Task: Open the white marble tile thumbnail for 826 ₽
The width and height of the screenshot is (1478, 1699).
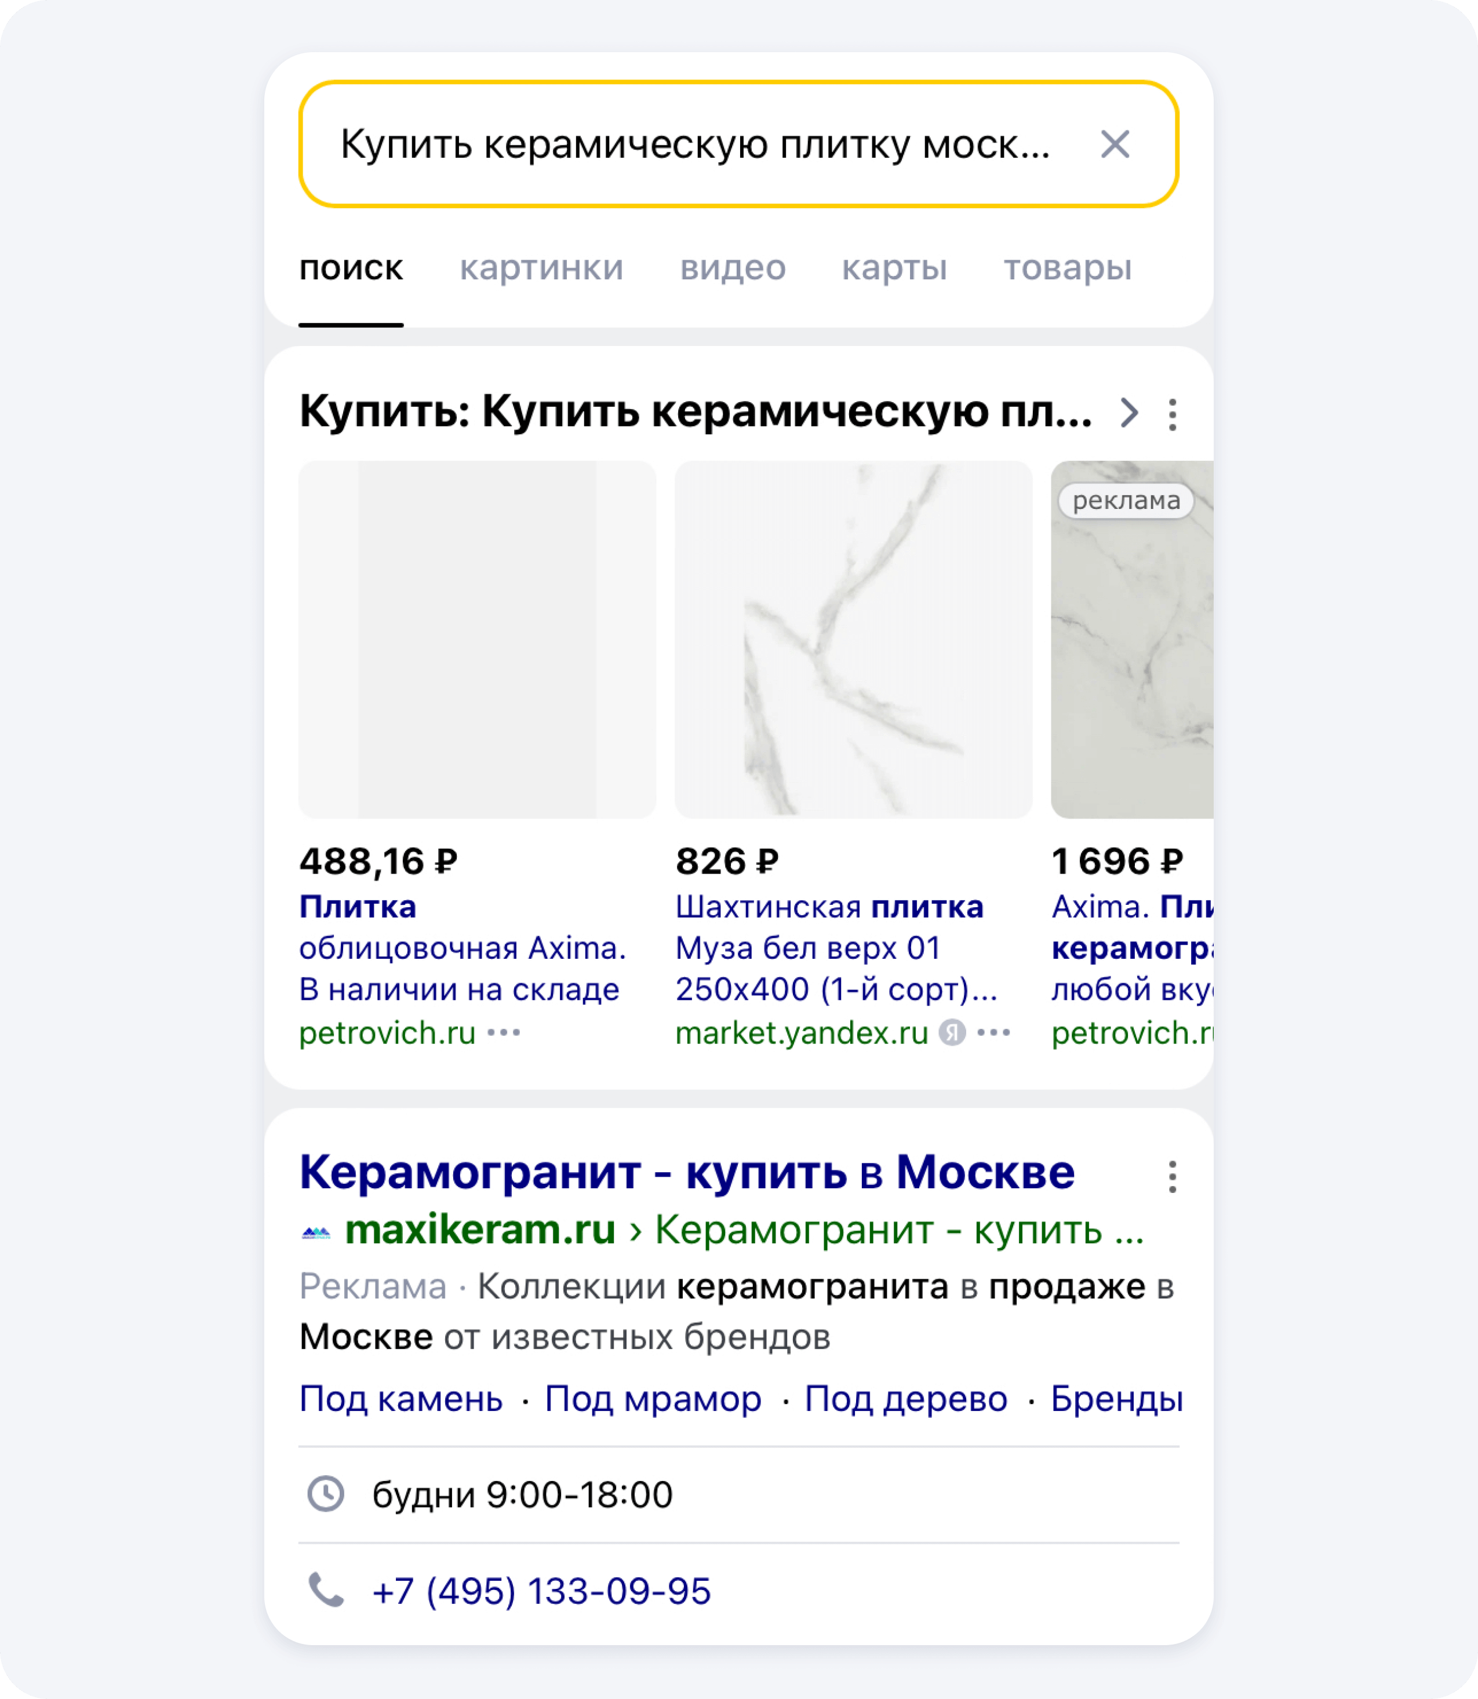Action: coord(853,639)
